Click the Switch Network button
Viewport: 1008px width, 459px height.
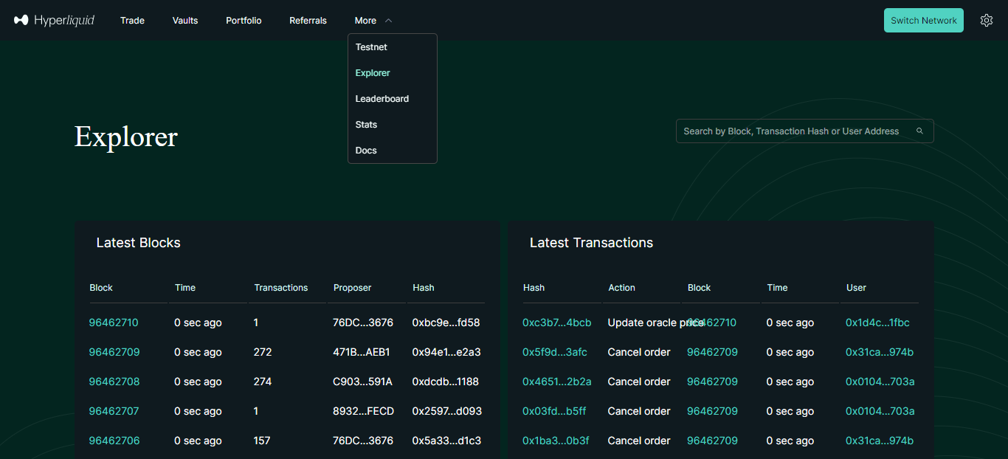[924, 20]
